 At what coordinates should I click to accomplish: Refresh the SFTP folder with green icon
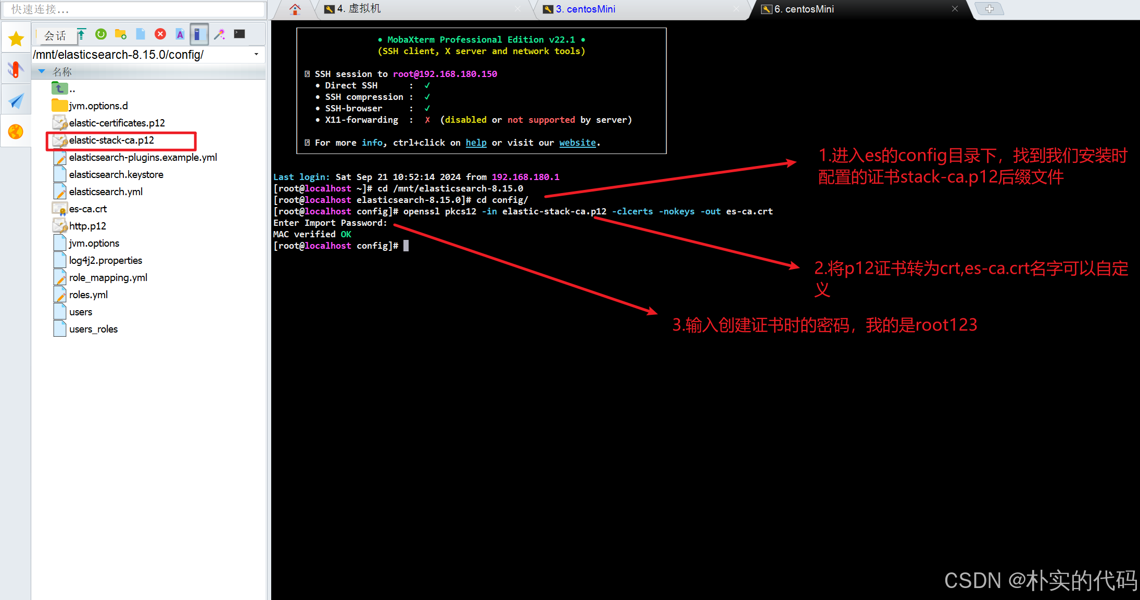(101, 34)
